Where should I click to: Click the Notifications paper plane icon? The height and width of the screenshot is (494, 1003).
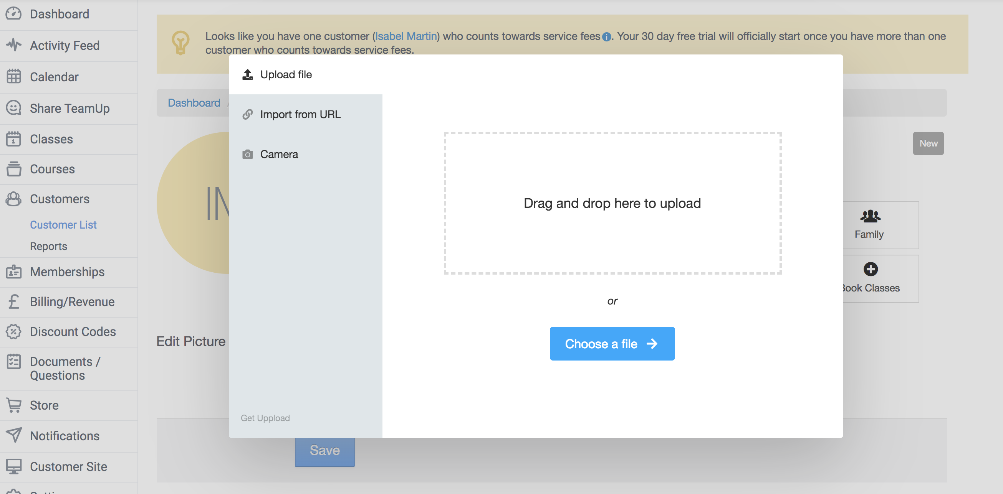(x=13, y=435)
